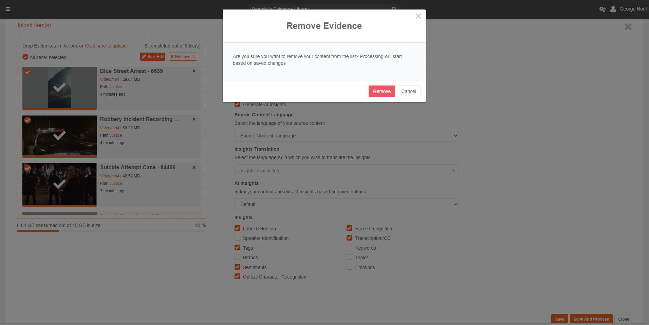Close the Upload Items panel with X
Image resolution: width=649 pixels, height=325 pixels.
click(628, 27)
